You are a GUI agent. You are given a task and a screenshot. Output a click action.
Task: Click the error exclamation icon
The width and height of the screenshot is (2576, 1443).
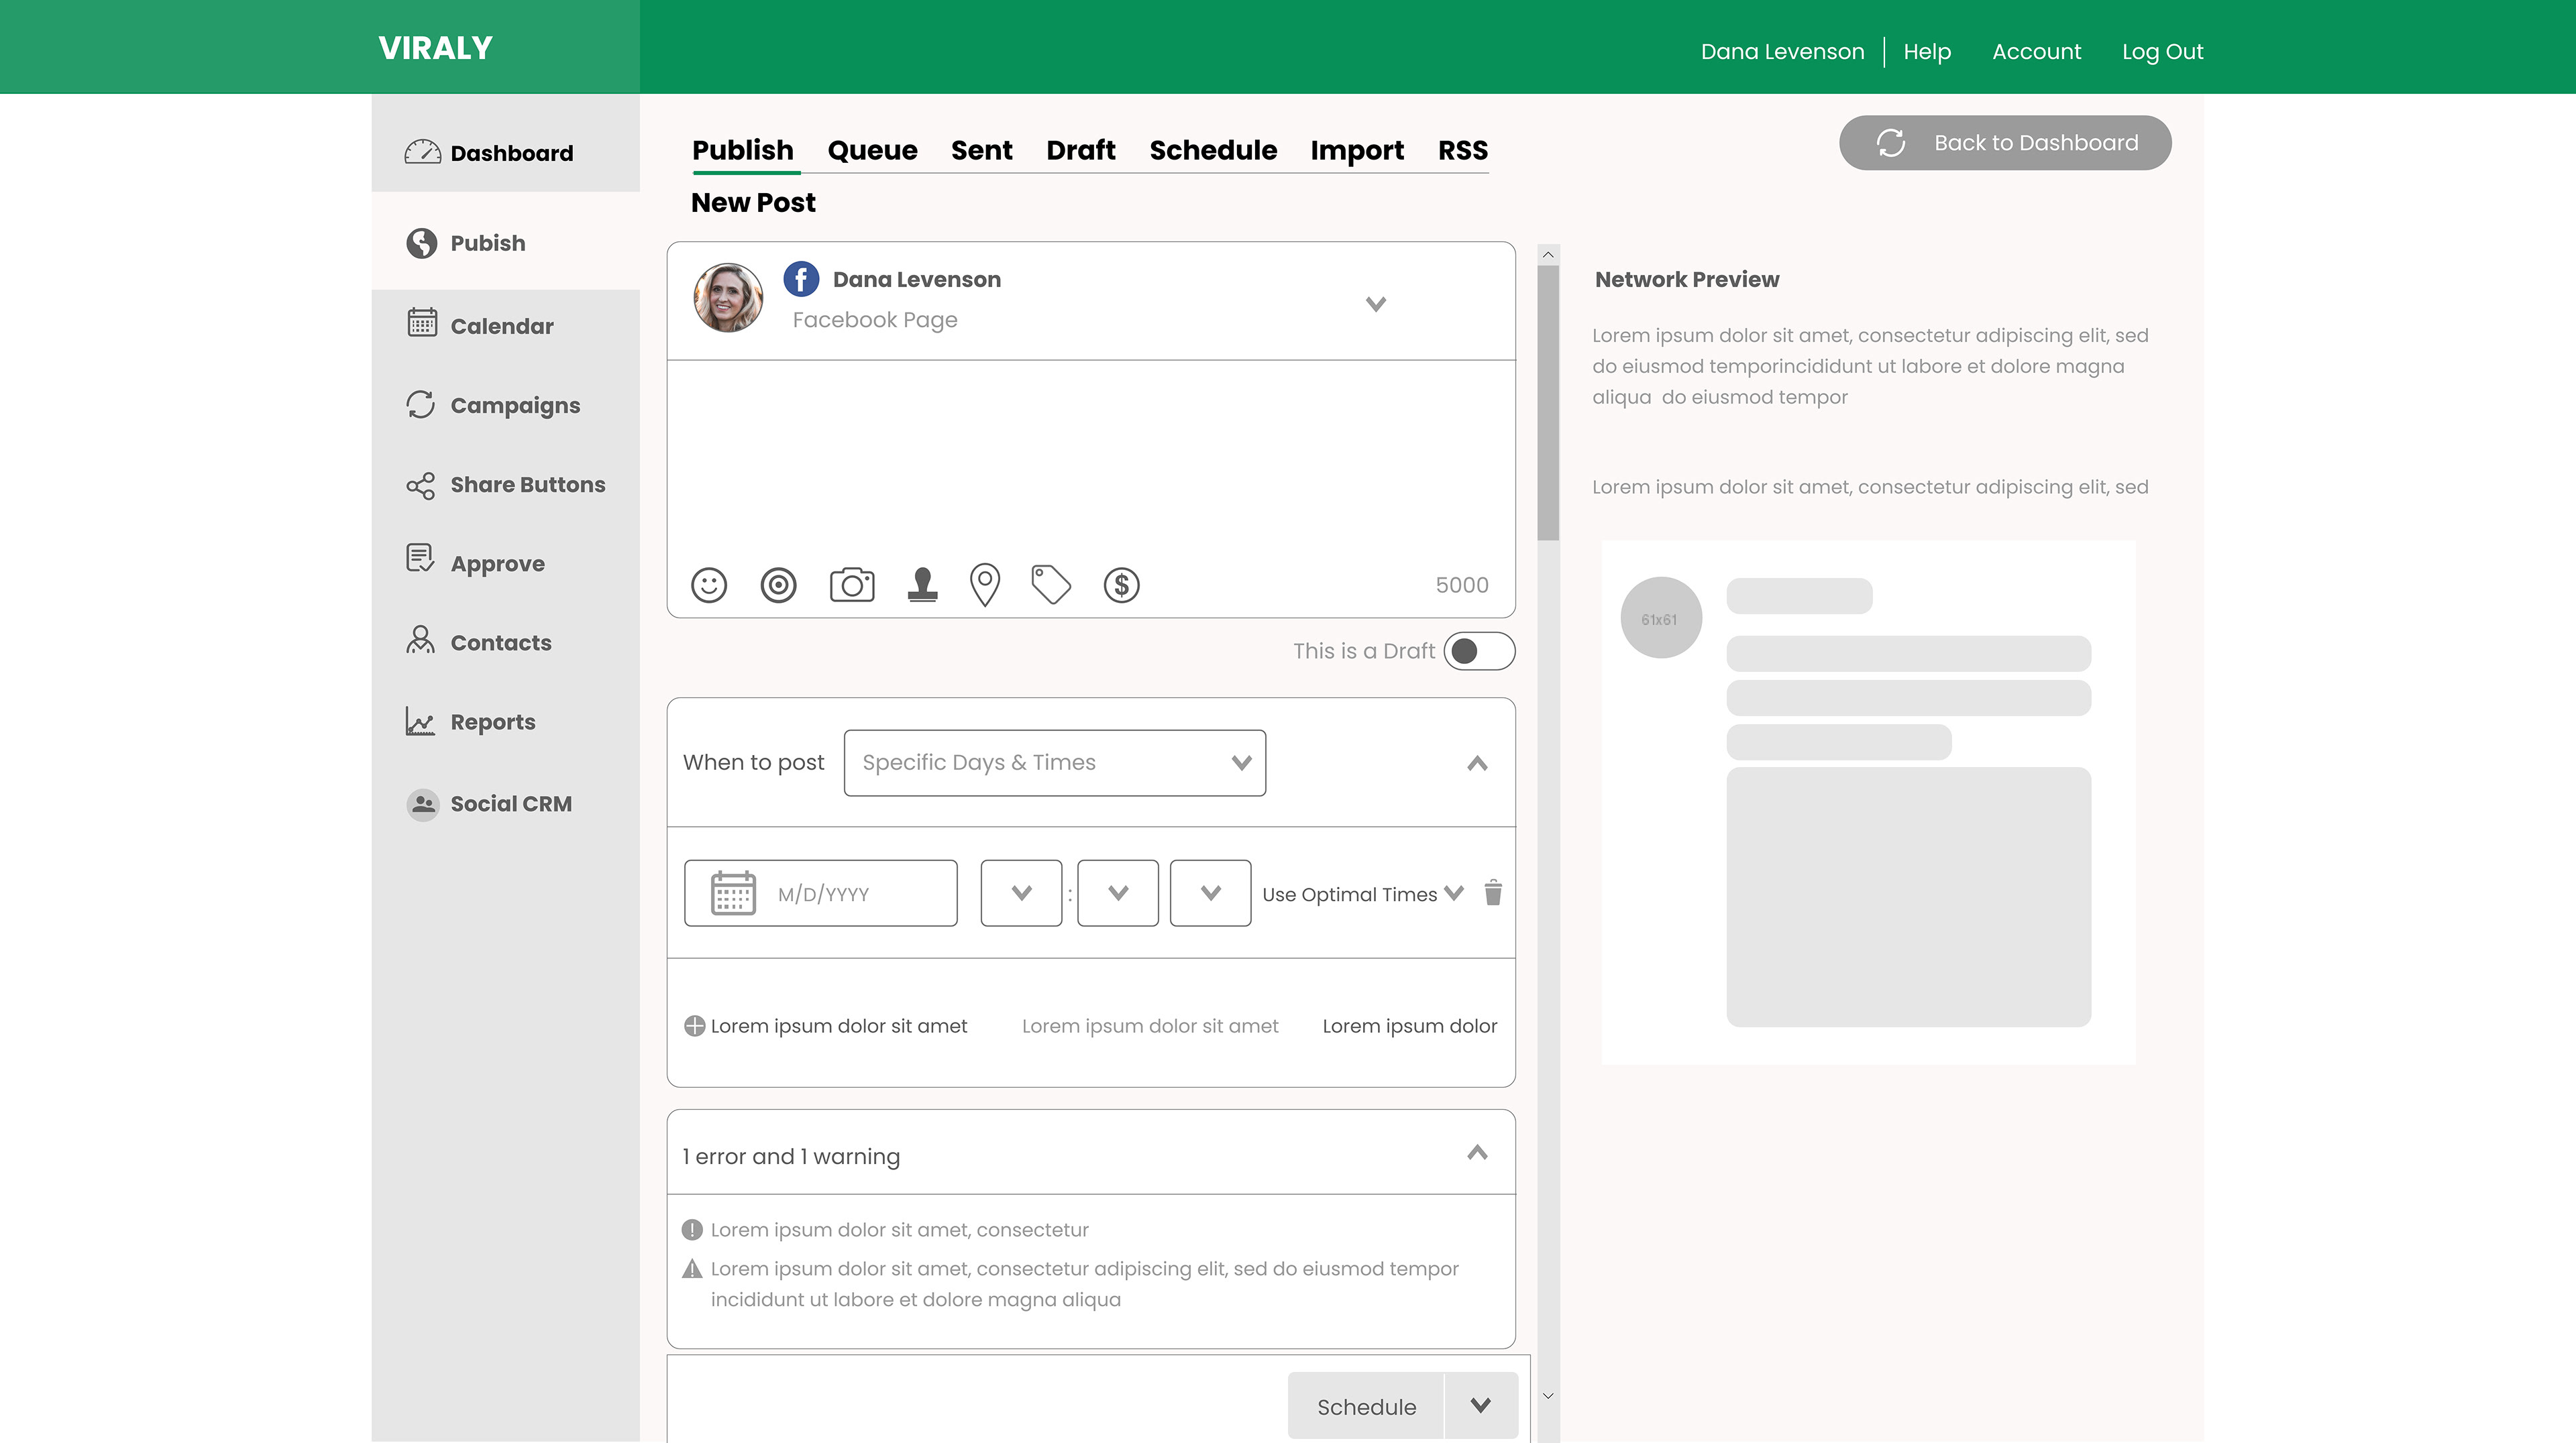[692, 1230]
